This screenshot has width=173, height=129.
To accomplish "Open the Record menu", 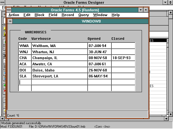I will [x=68, y=15].
